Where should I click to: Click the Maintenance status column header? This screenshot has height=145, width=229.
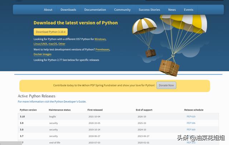(x=60, y=110)
